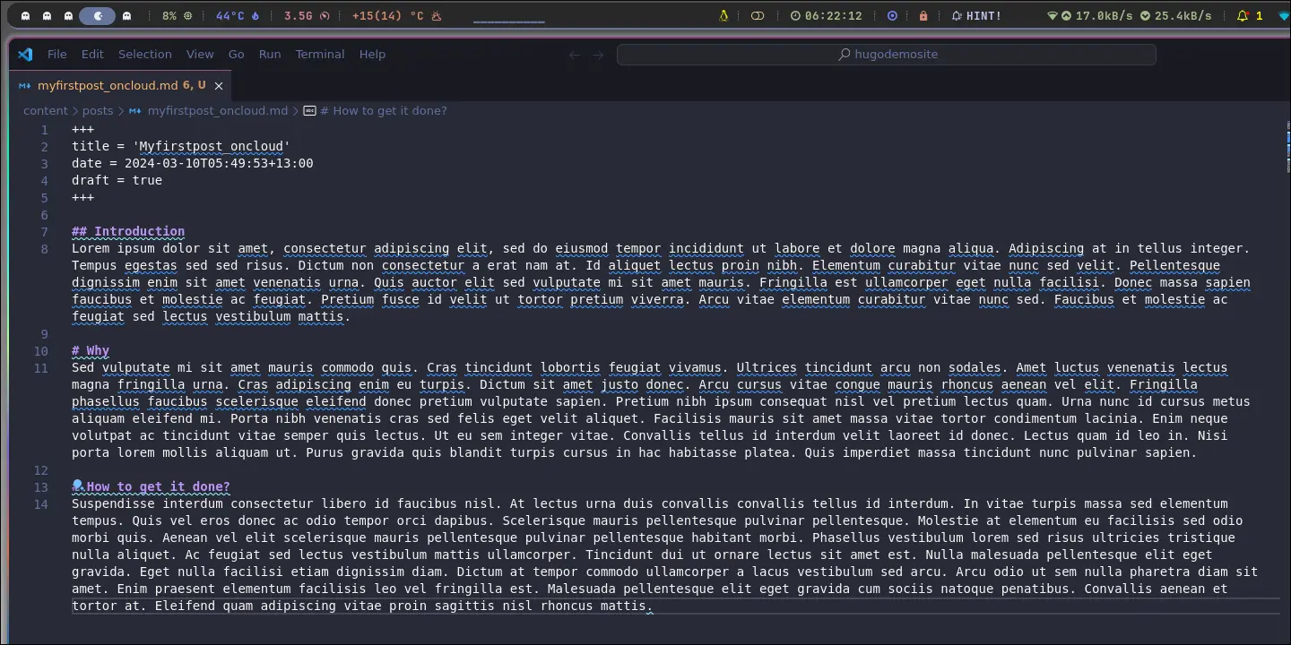The image size is (1291, 645).
Task: Click the 25.4kB/s download speed indicator
Action: (1175, 15)
